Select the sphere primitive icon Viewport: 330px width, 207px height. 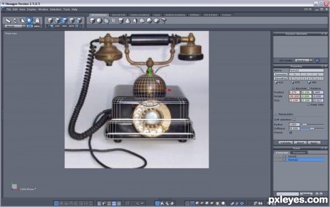coord(100,21)
